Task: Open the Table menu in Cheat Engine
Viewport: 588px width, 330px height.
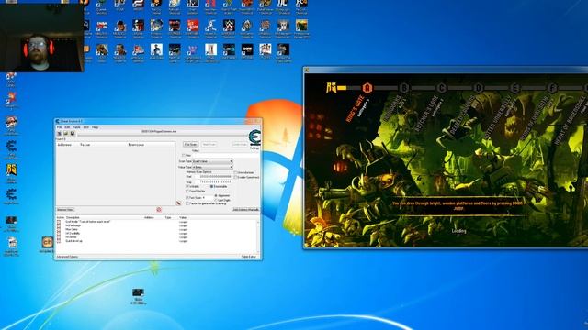Action: point(76,127)
